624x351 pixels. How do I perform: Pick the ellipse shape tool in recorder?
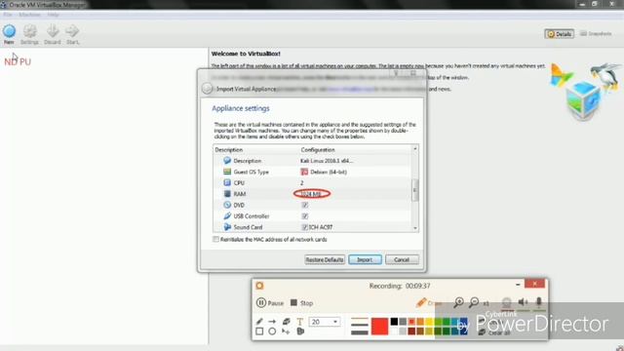tap(272, 331)
